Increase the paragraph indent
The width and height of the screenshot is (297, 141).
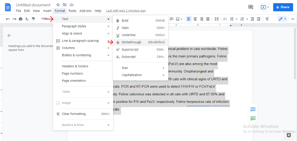coord(259,19)
